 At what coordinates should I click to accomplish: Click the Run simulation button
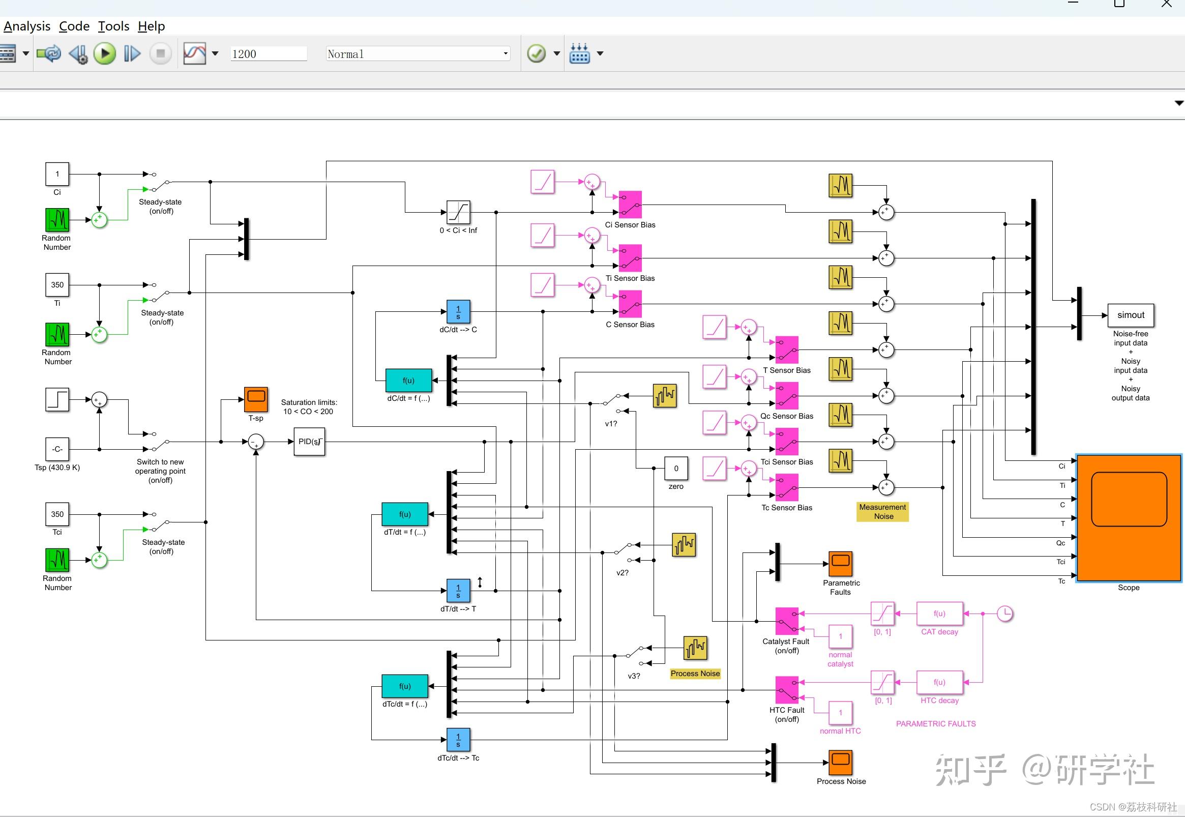104,53
